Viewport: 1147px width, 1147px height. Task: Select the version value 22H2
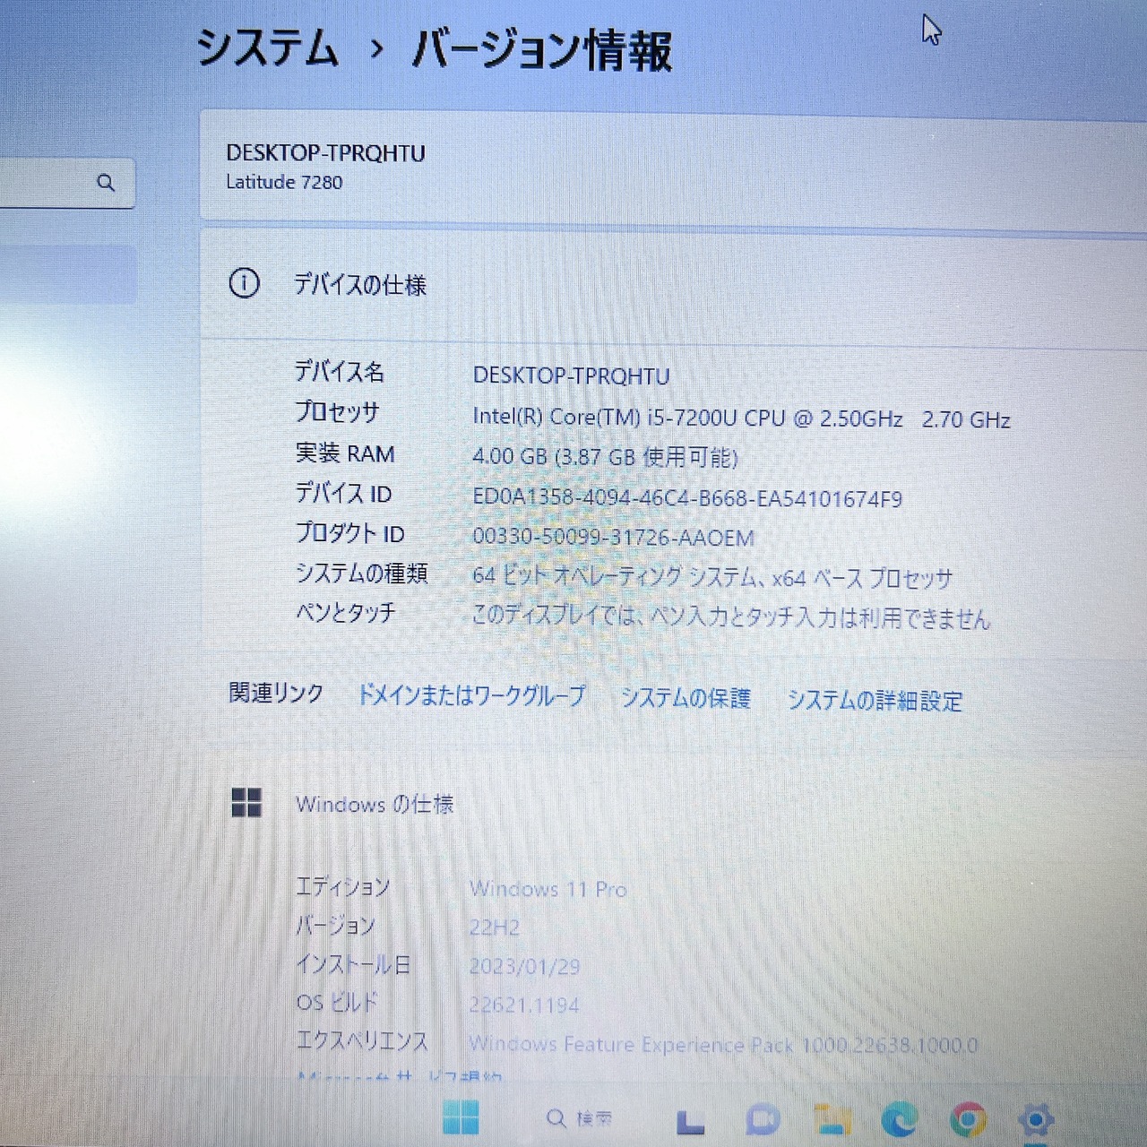pyautogui.click(x=495, y=927)
